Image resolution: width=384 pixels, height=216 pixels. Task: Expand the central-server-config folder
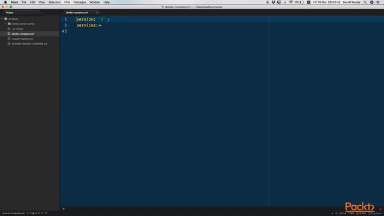(x=5, y=24)
